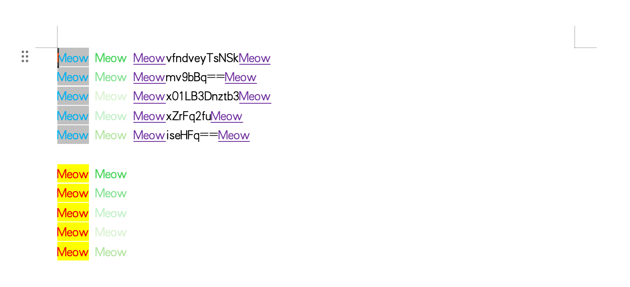Follow the Meow link following mv9bBq==
This screenshot has height=287, width=630.
(x=241, y=78)
